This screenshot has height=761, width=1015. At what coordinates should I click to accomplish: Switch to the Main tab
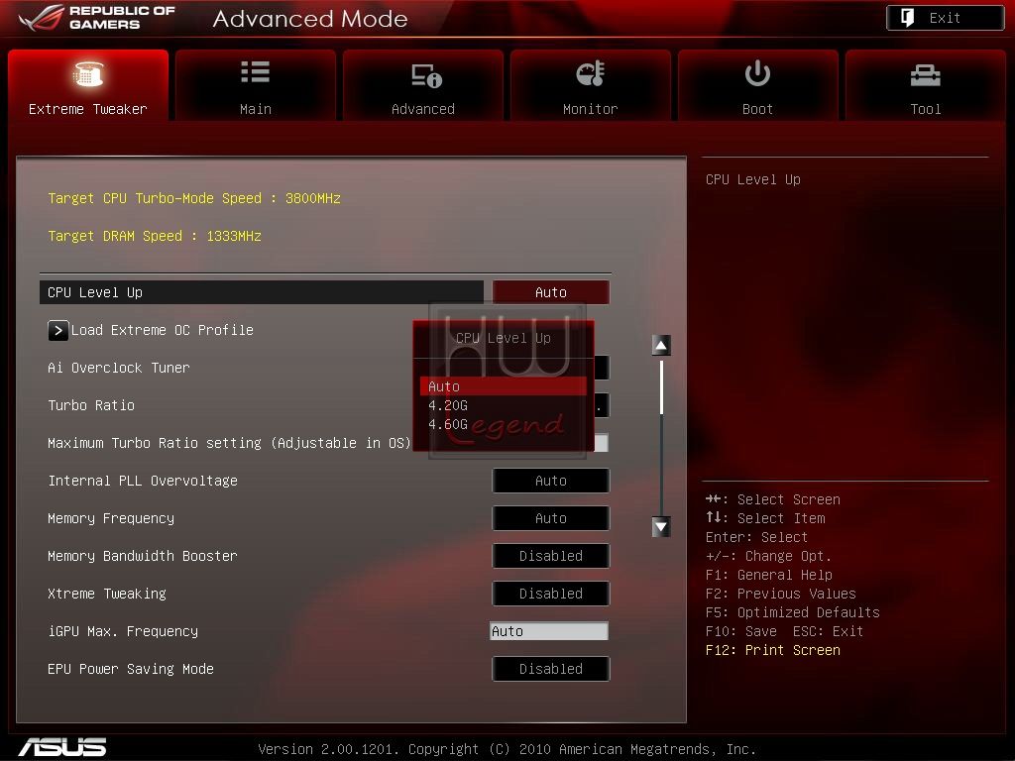click(x=255, y=85)
